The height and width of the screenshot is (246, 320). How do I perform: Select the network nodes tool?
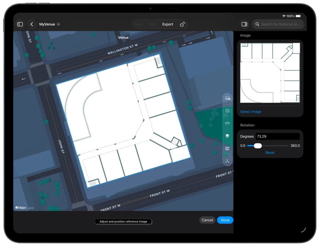(227, 161)
